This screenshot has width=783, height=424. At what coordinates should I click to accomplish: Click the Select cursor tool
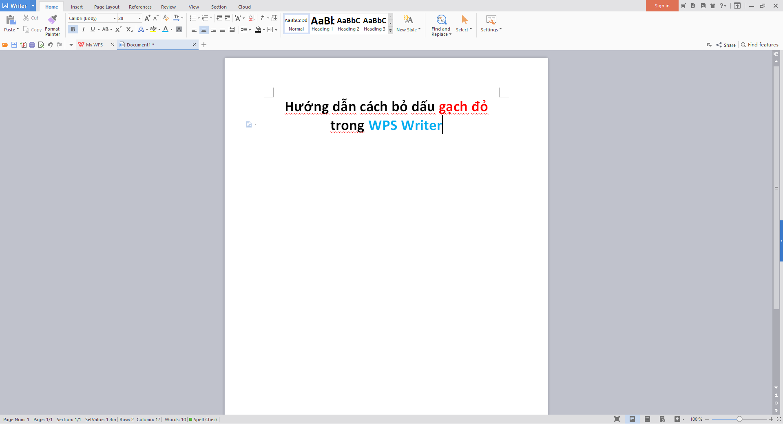pos(464,24)
